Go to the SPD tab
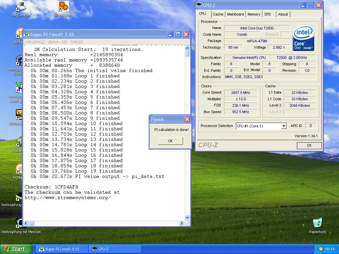This screenshot has height=254, width=339. [x=267, y=14]
